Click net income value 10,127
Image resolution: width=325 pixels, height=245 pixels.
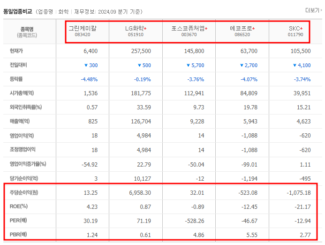143,179
